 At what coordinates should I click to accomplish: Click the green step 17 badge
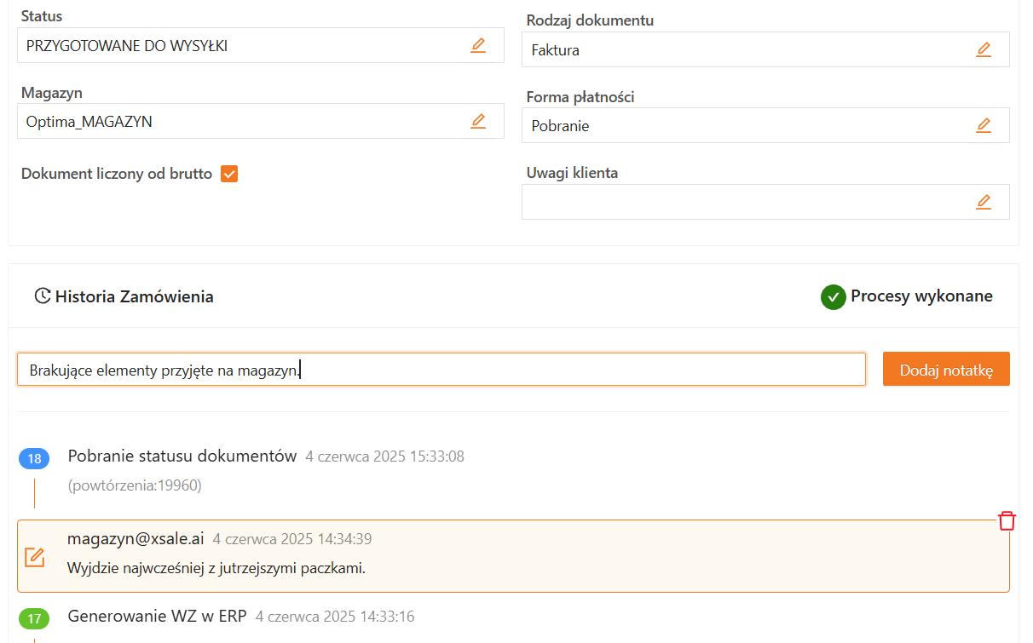point(34,618)
